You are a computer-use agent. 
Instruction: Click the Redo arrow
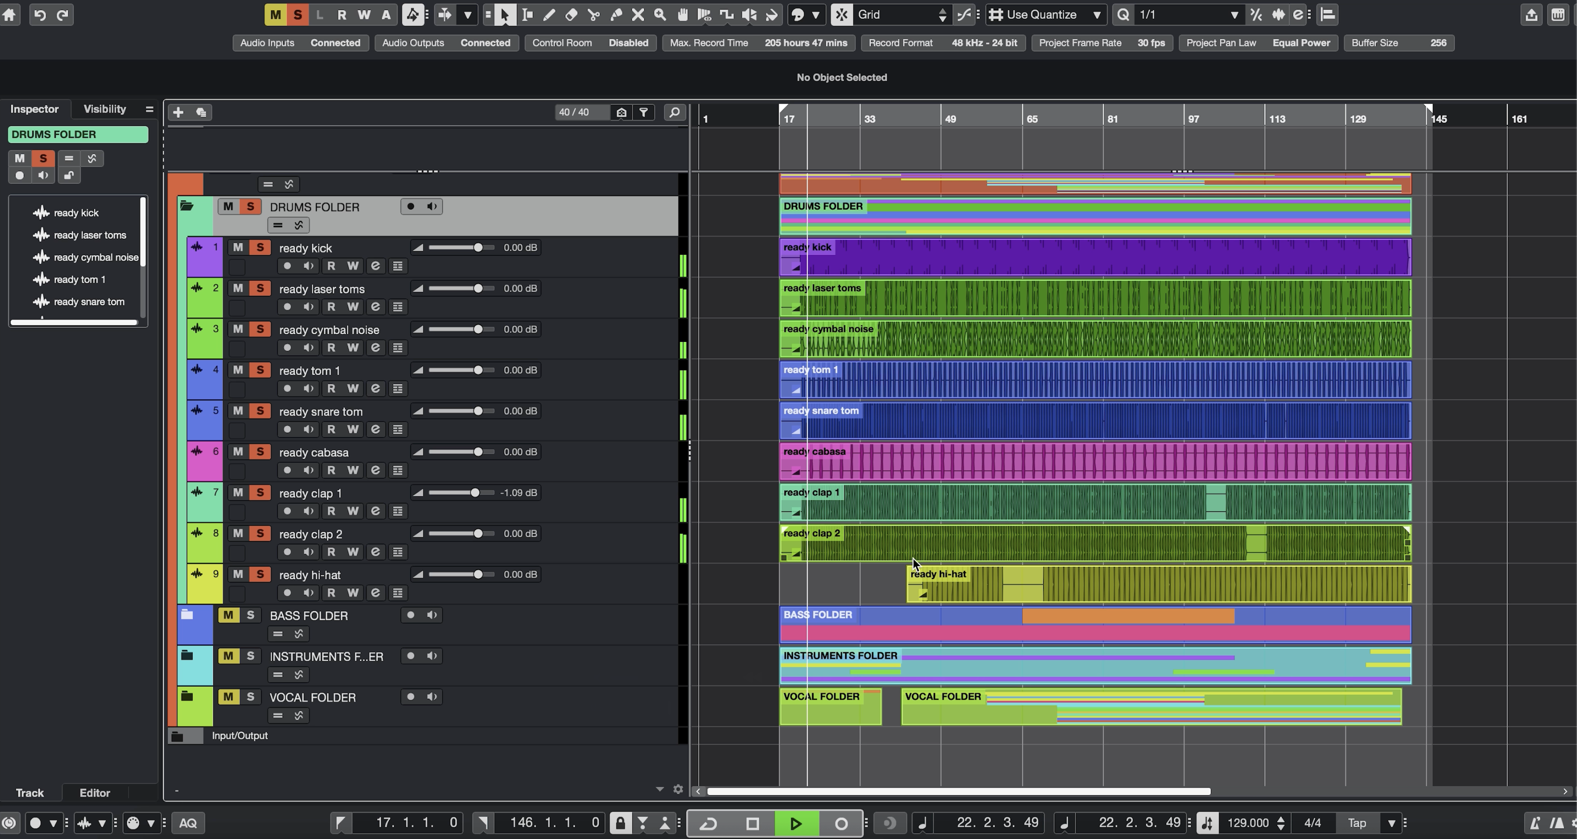coord(63,15)
